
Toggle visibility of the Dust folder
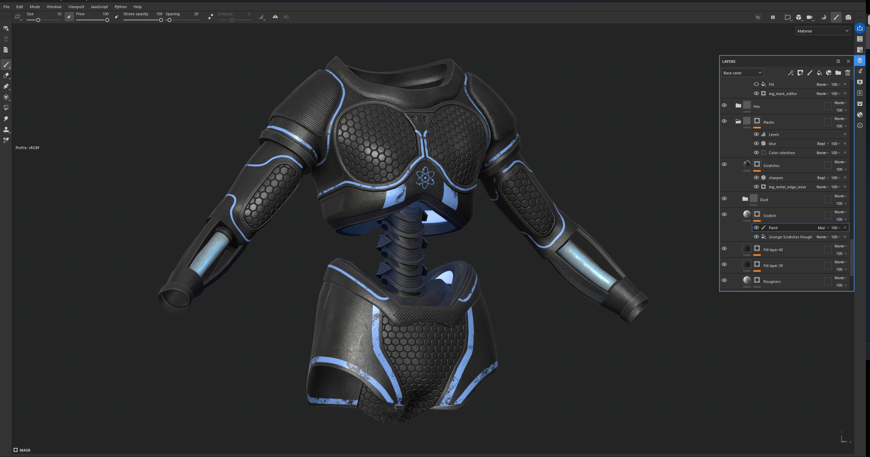click(x=724, y=199)
